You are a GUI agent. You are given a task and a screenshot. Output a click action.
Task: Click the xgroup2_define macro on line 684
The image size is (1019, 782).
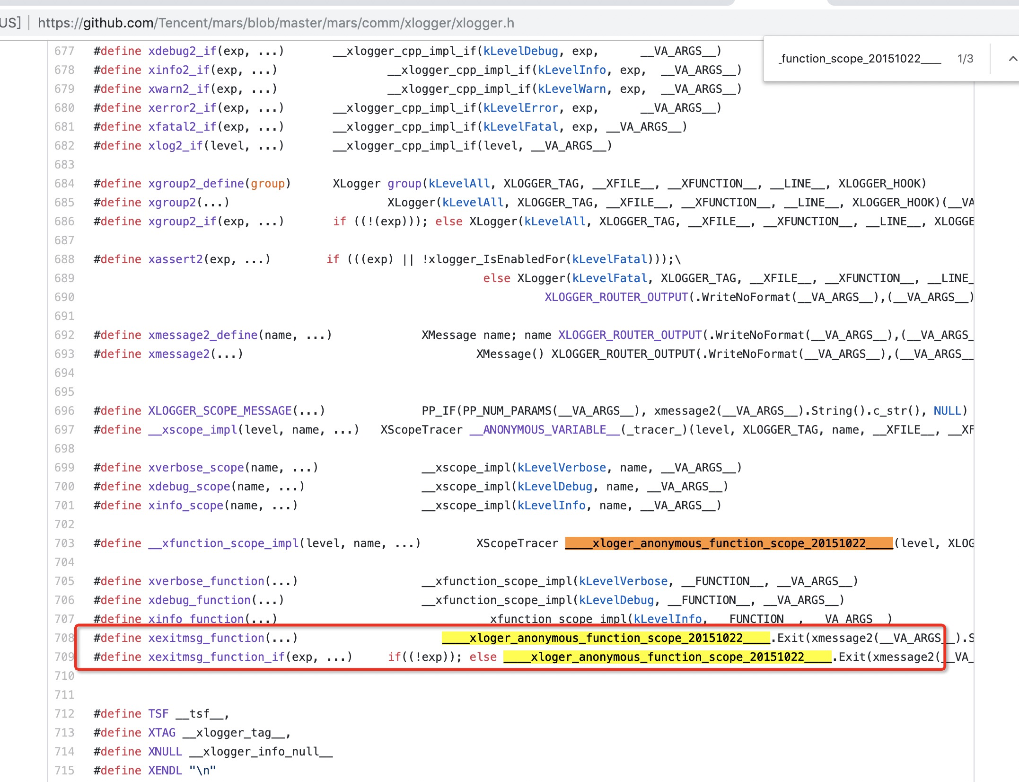[197, 183]
